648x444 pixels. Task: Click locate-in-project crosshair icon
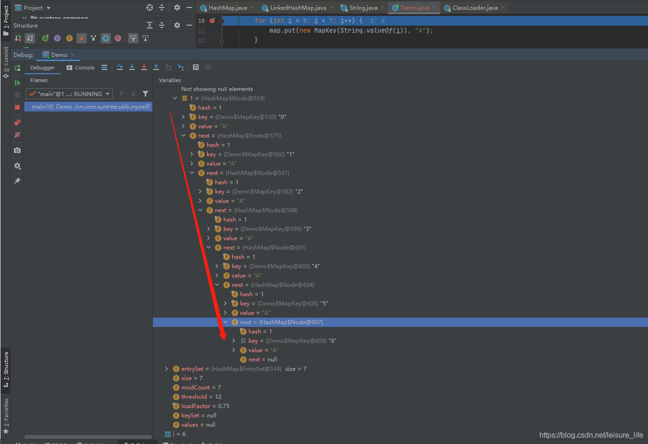150,7
